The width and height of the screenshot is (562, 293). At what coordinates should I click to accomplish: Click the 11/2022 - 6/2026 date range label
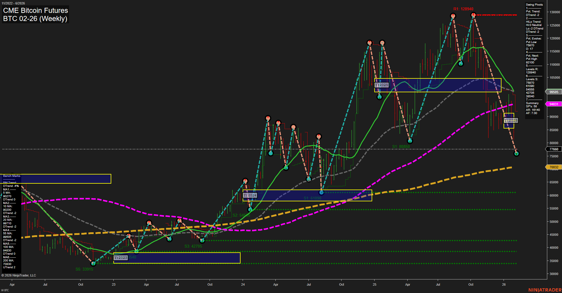pyautogui.click(x=14, y=3)
